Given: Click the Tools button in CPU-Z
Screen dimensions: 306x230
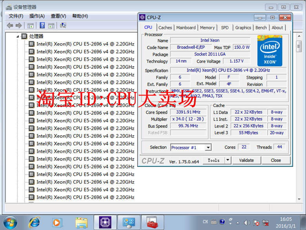Looking at the screenshot, I should [x=214, y=160].
